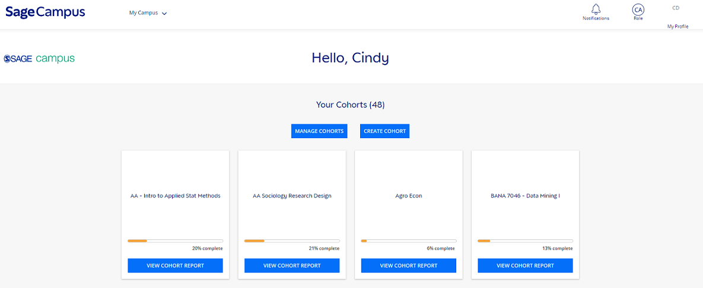This screenshot has width=703, height=288.
Task: Click the Agro Econ 6% progress bar
Action: [x=408, y=241]
